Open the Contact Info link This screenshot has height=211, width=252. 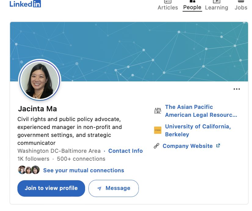125,151
